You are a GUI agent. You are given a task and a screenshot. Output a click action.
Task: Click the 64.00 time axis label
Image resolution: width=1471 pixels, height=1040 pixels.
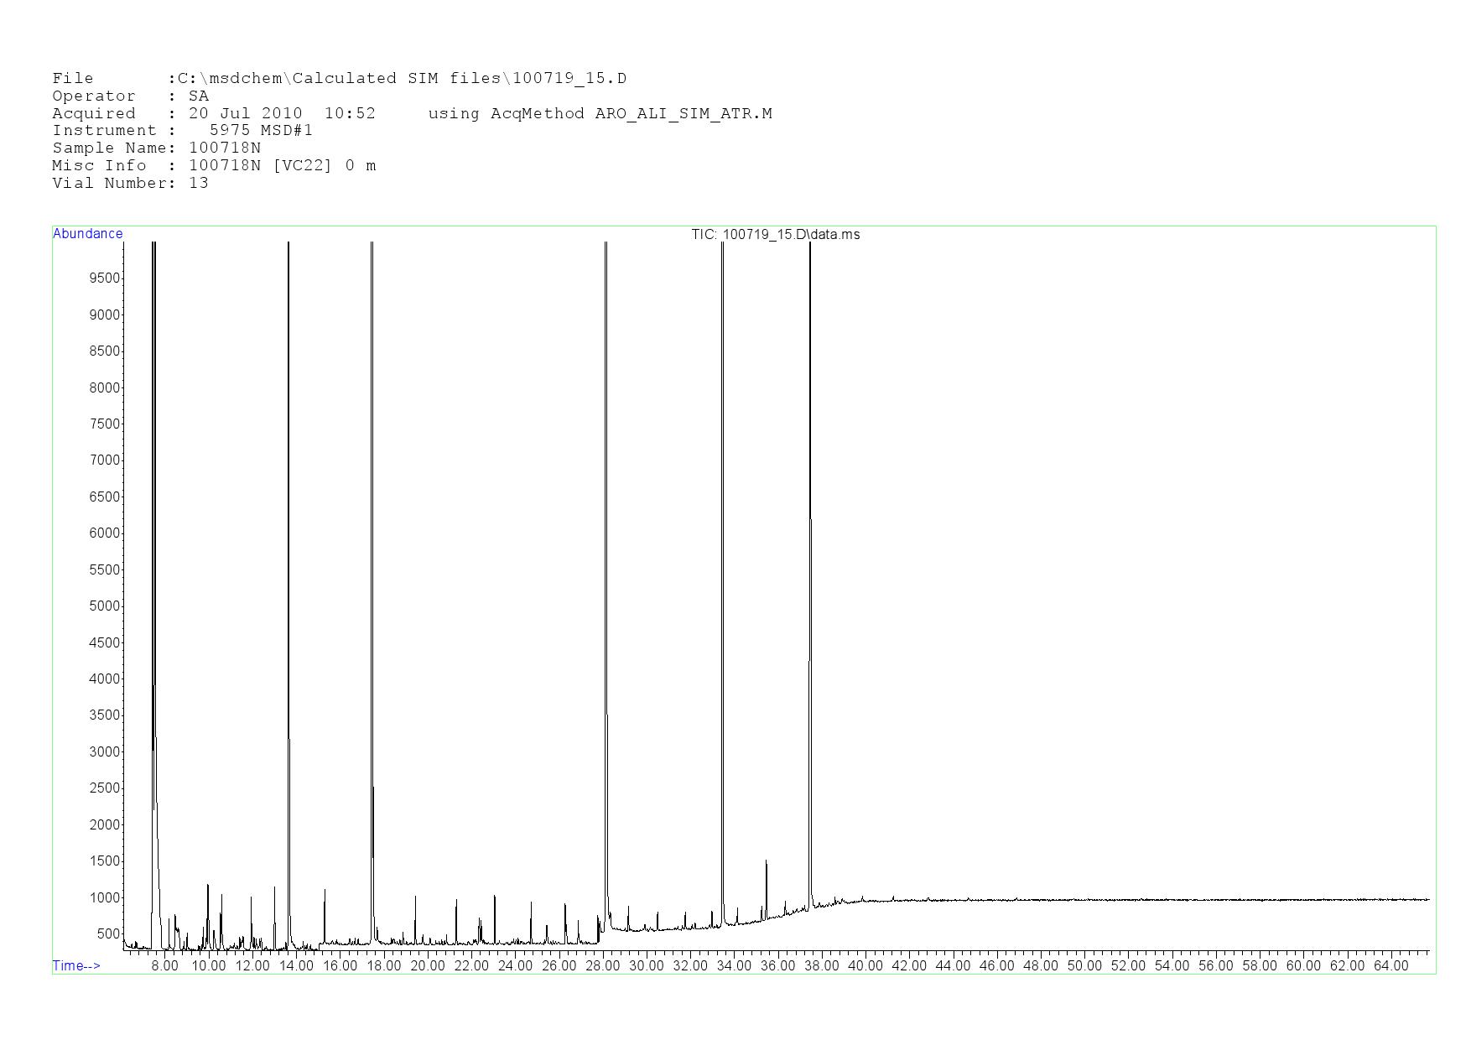coord(1390,966)
